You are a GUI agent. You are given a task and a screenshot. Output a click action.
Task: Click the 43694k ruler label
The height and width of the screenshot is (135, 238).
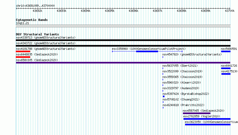click(86, 11)
